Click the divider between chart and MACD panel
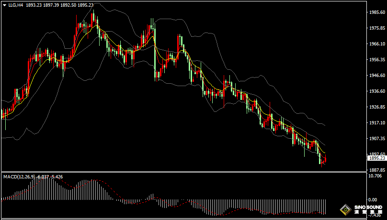Image resolution: width=387 pixels, height=220 pixels. coord(182,172)
